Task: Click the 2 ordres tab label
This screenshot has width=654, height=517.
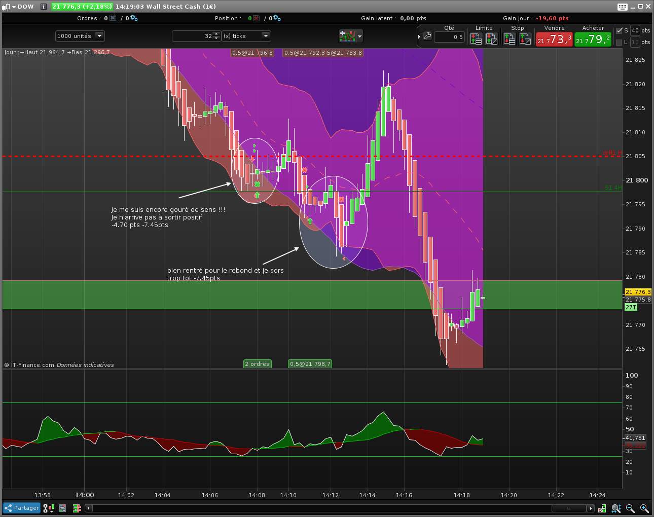Action: [257, 364]
